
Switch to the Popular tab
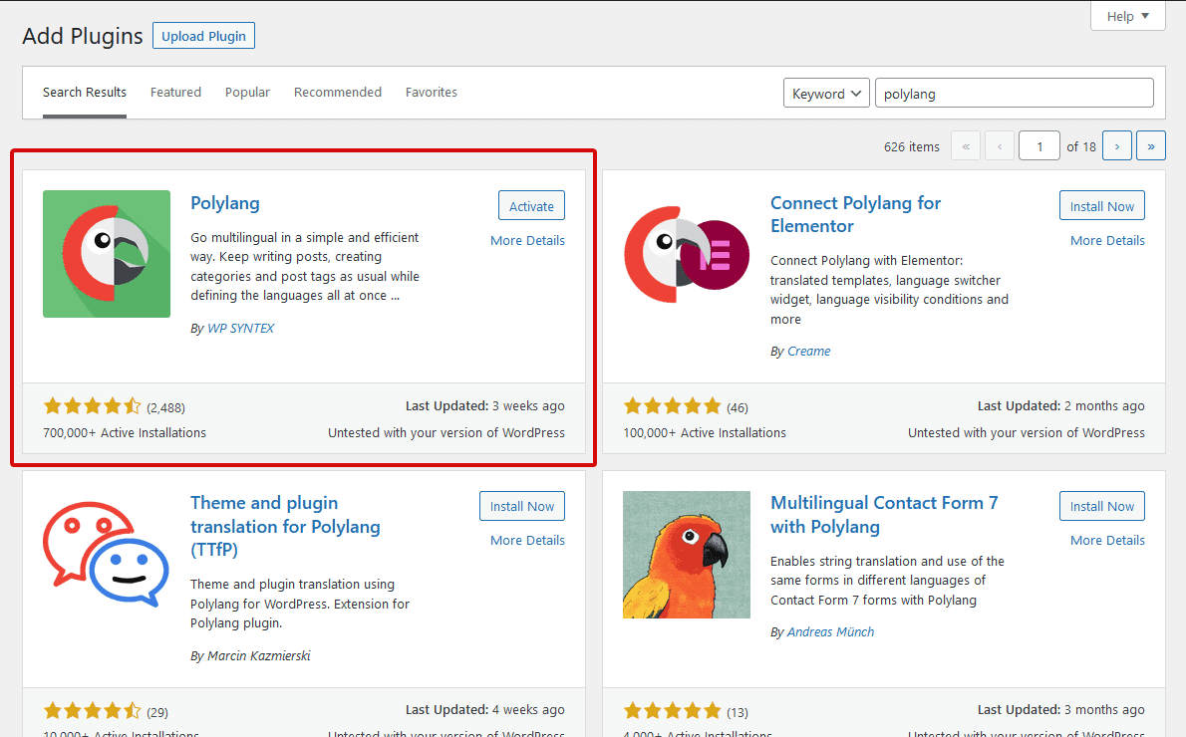pos(247,93)
